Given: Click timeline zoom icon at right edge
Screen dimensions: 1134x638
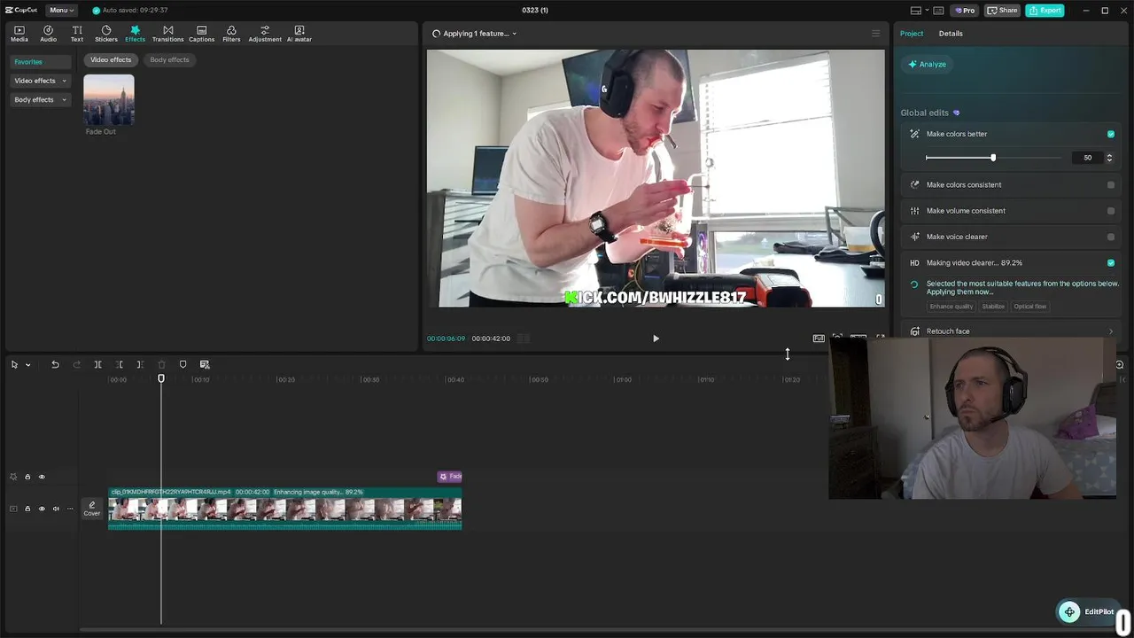Looking at the screenshot, I should click(1119, 364).
